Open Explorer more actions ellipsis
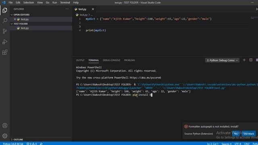 [x=67, y=9]
